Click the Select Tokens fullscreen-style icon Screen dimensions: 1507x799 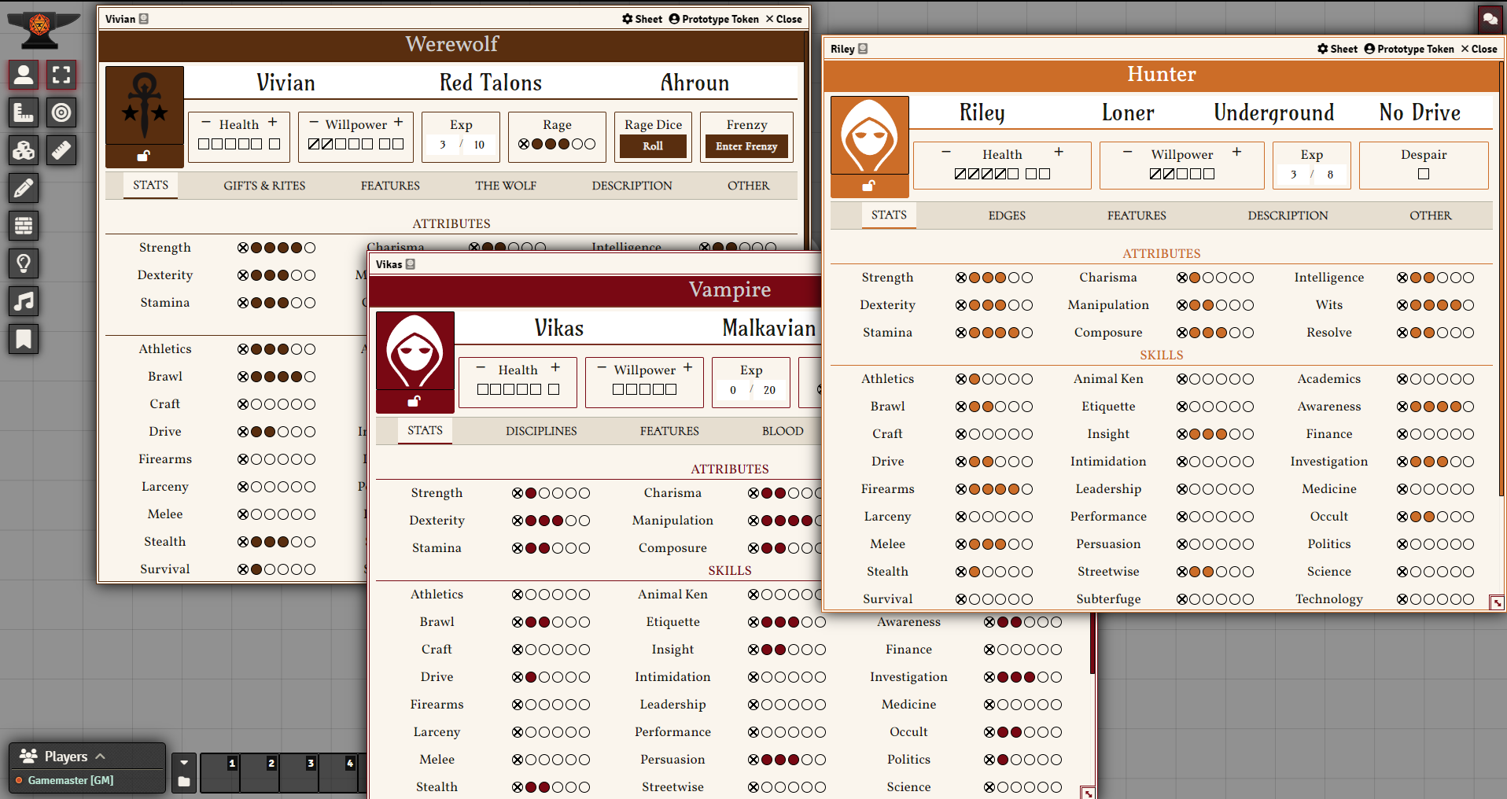61,75
